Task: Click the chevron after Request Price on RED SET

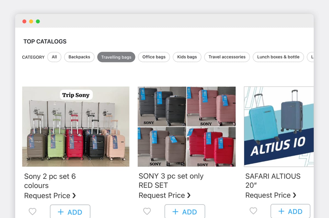Action: click(189, 195)
